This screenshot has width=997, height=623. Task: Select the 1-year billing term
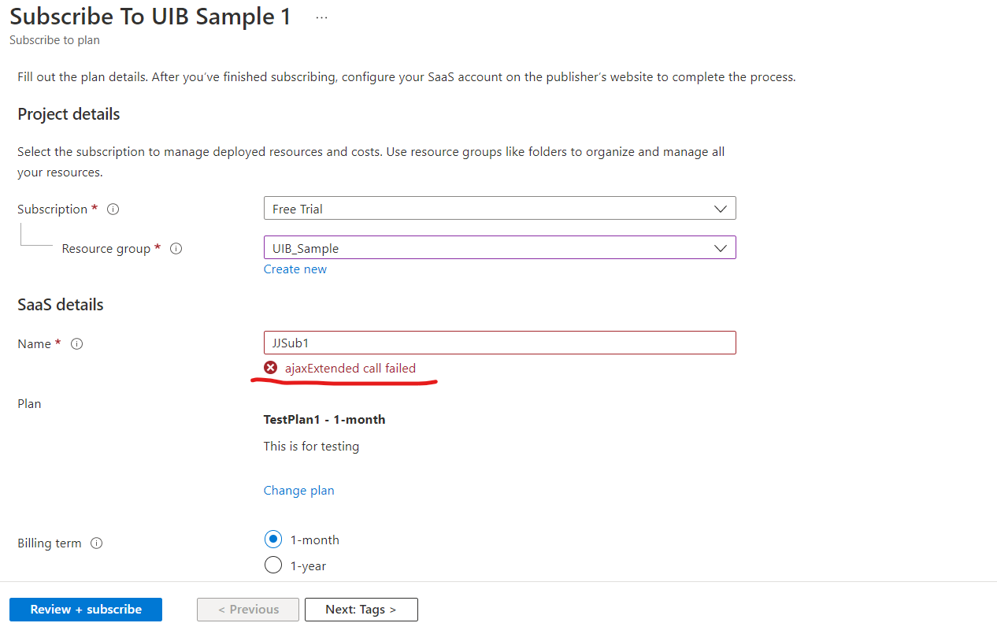272,565
